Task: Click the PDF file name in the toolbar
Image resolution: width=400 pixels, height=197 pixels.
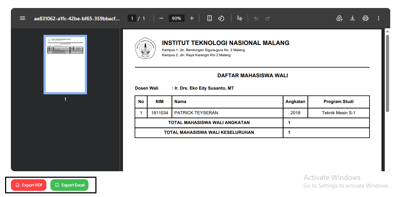Action: [77, 19]
